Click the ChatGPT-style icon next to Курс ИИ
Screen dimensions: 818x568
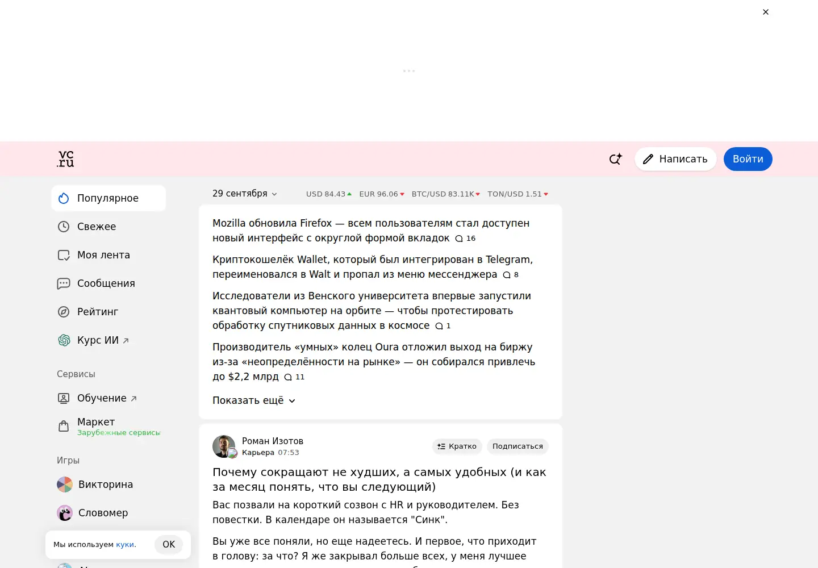64,340
